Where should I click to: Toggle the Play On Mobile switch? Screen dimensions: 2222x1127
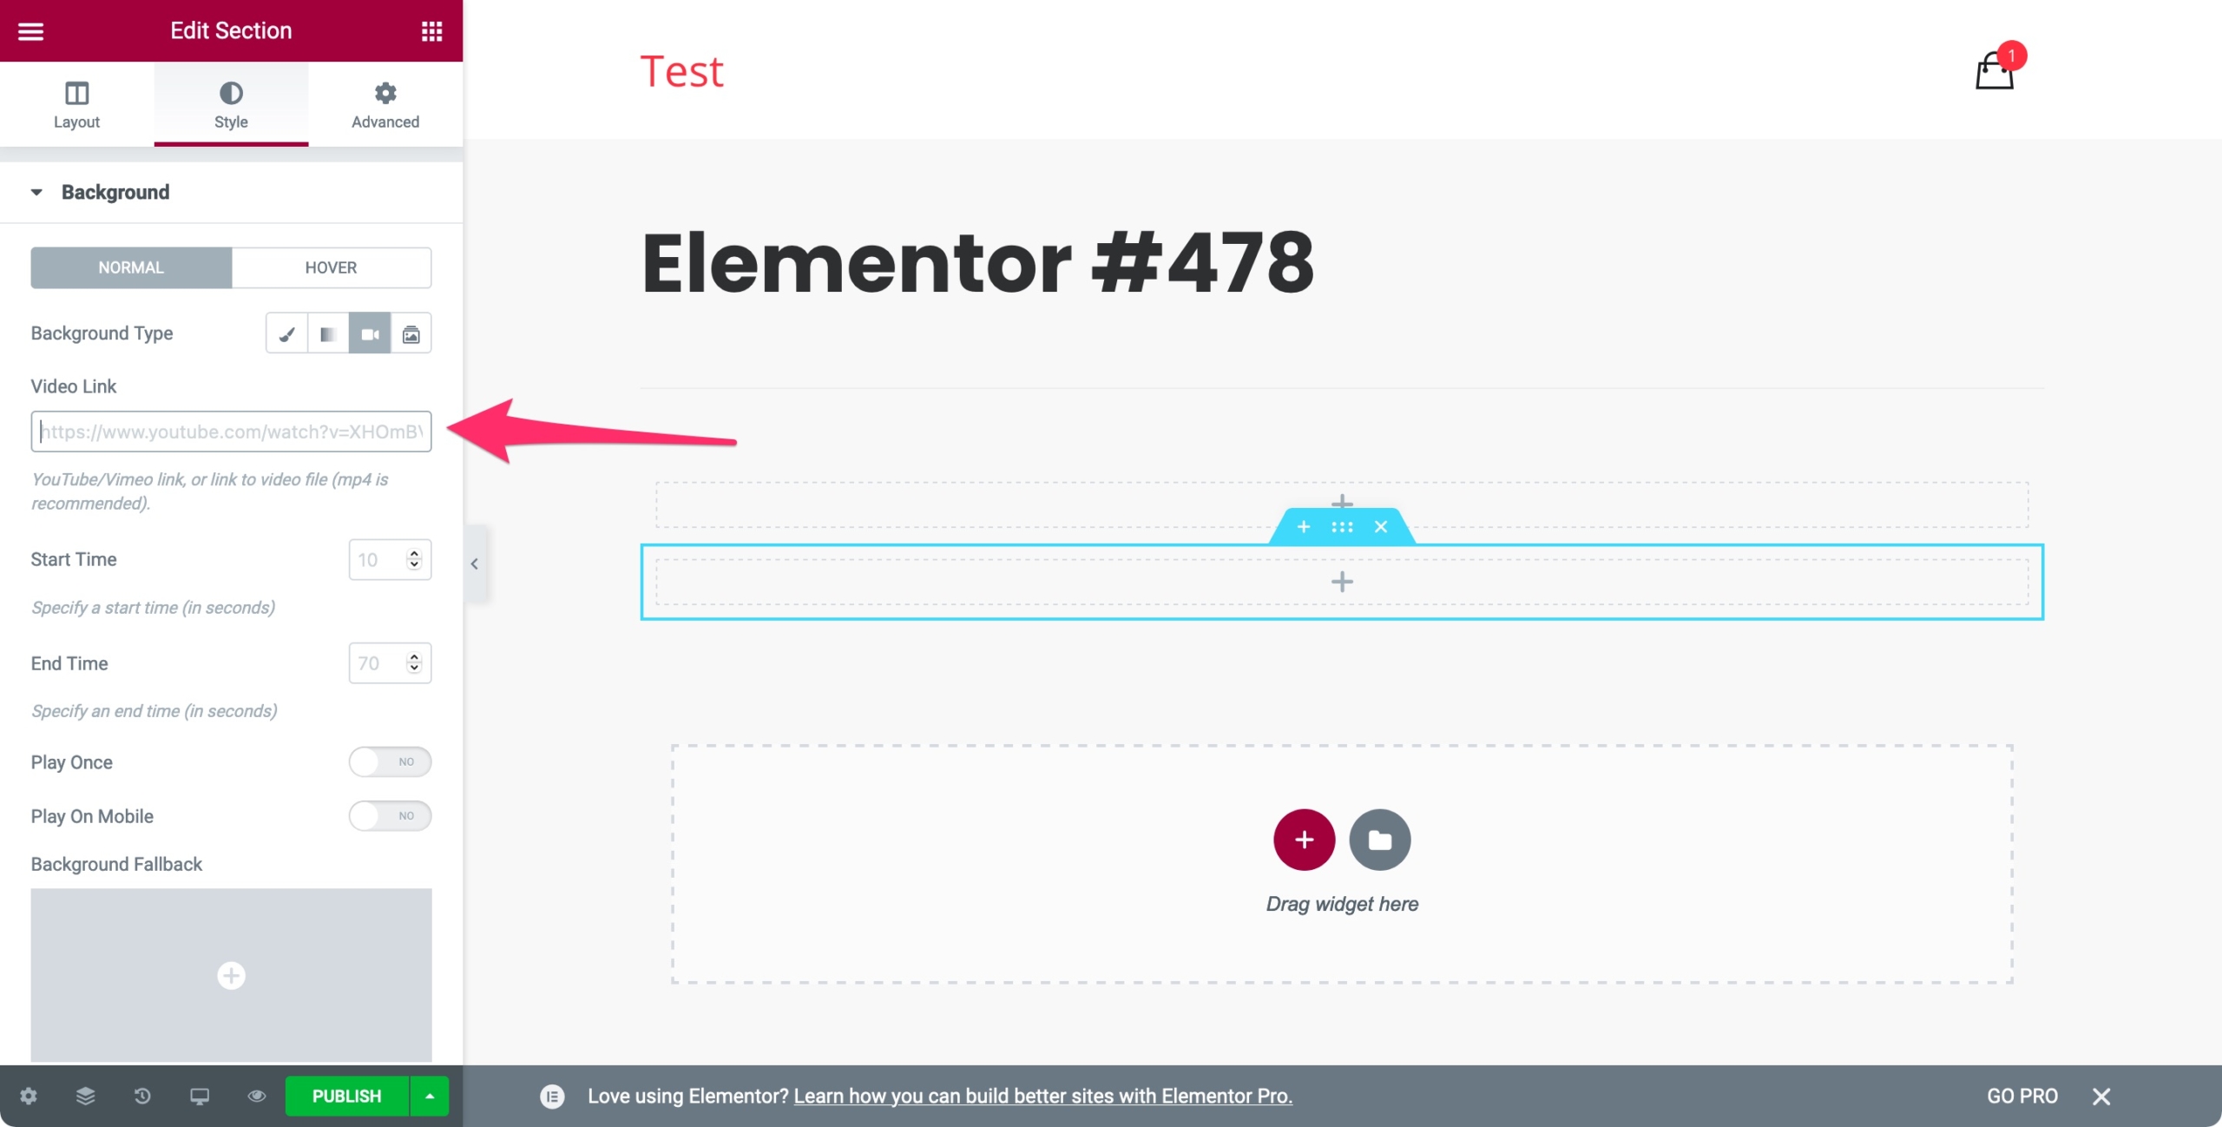(x=390, y=815)
